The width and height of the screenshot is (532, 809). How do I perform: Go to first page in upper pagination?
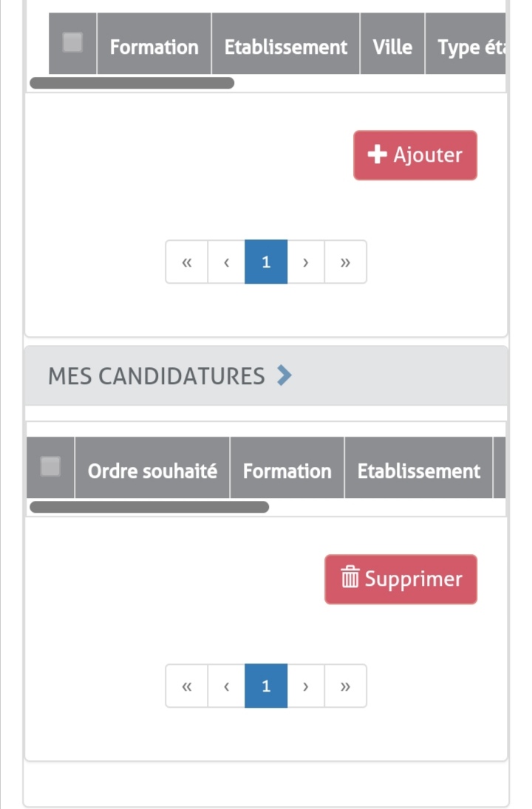[187, 262]
